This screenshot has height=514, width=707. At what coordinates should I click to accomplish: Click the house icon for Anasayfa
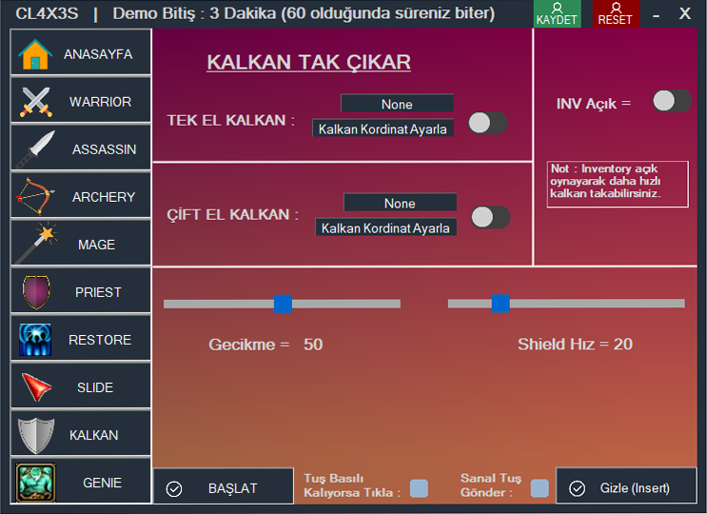[35, 54]
